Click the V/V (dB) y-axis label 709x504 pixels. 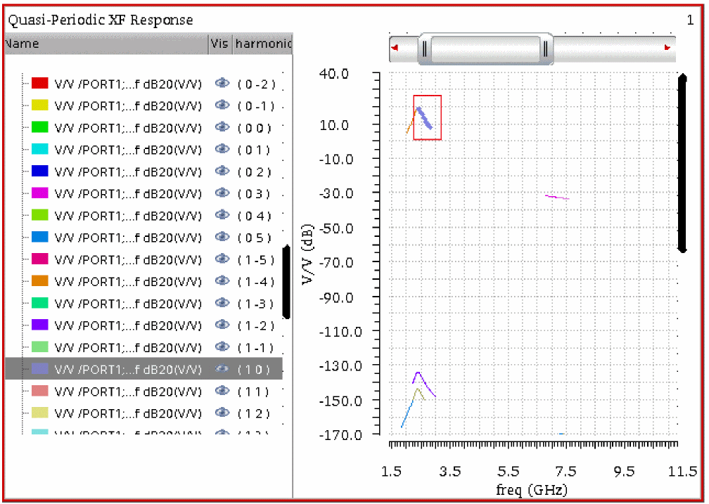point(307,254)
